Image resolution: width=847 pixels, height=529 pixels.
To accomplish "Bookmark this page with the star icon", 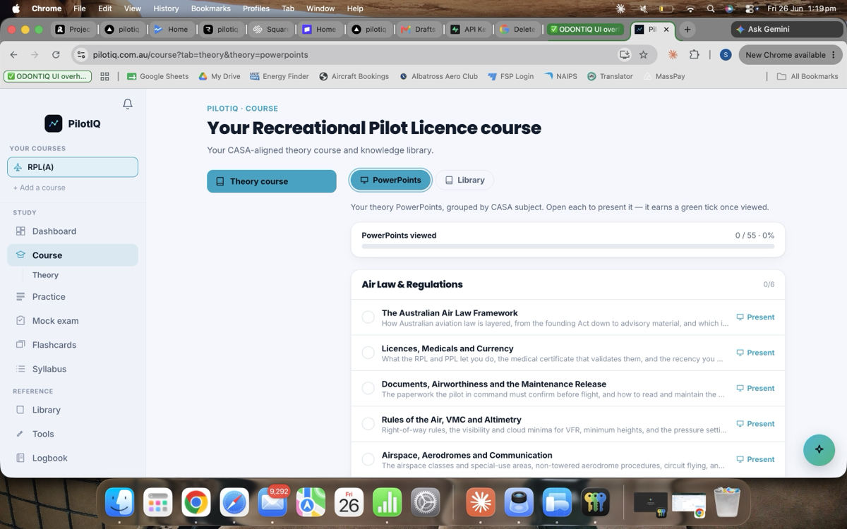I will coord(643,54).
